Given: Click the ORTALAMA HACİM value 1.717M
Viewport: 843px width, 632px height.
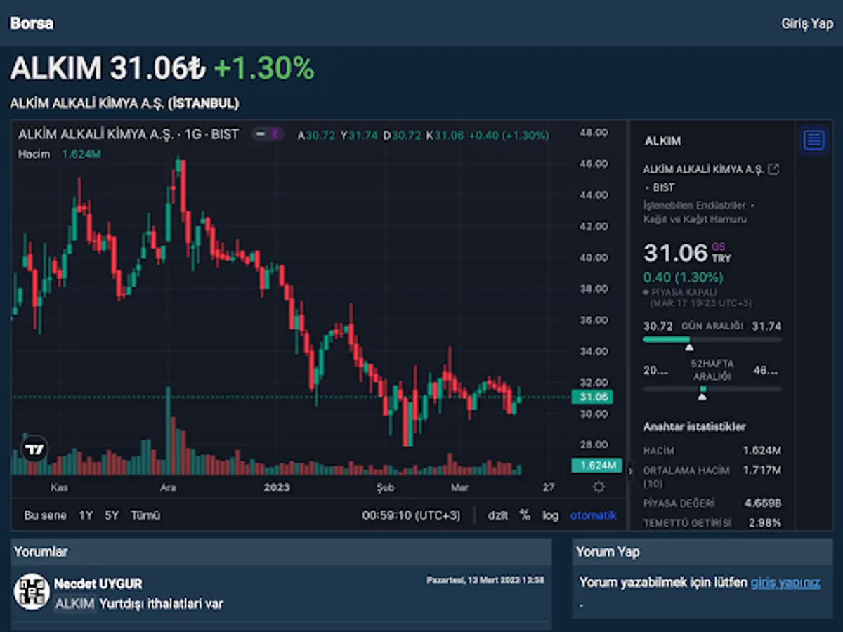Looking at the screenshot, I should pos(762,470).
